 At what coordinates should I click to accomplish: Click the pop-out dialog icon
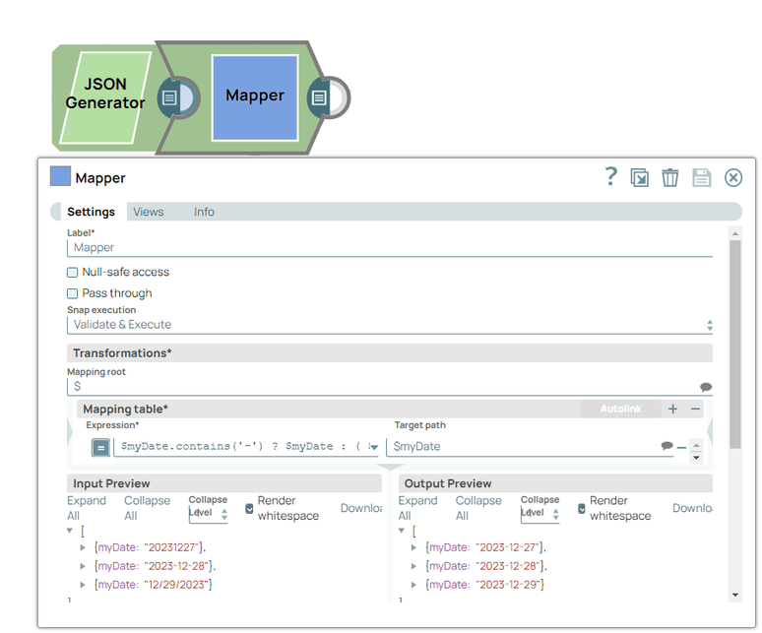pos(640,177)
